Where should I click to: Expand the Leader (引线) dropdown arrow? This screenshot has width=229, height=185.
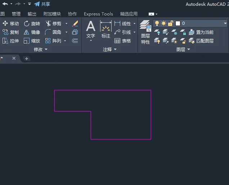coord(135,32)
